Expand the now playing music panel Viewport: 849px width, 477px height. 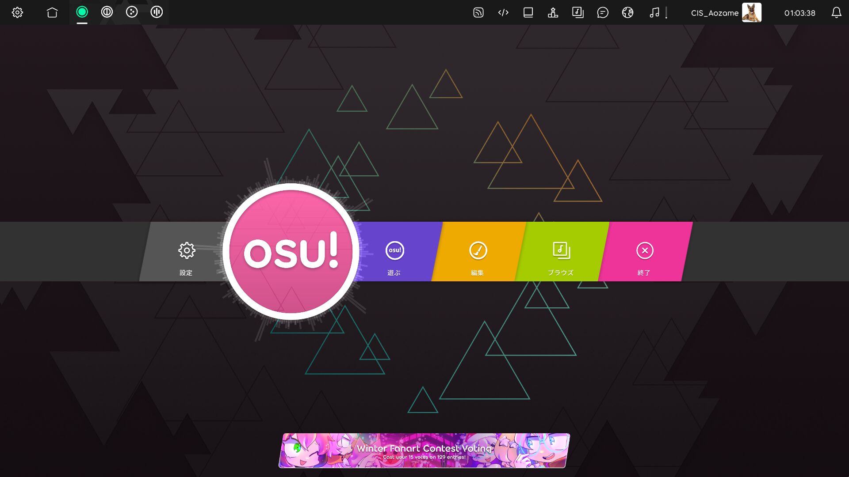tap(654, 12)
